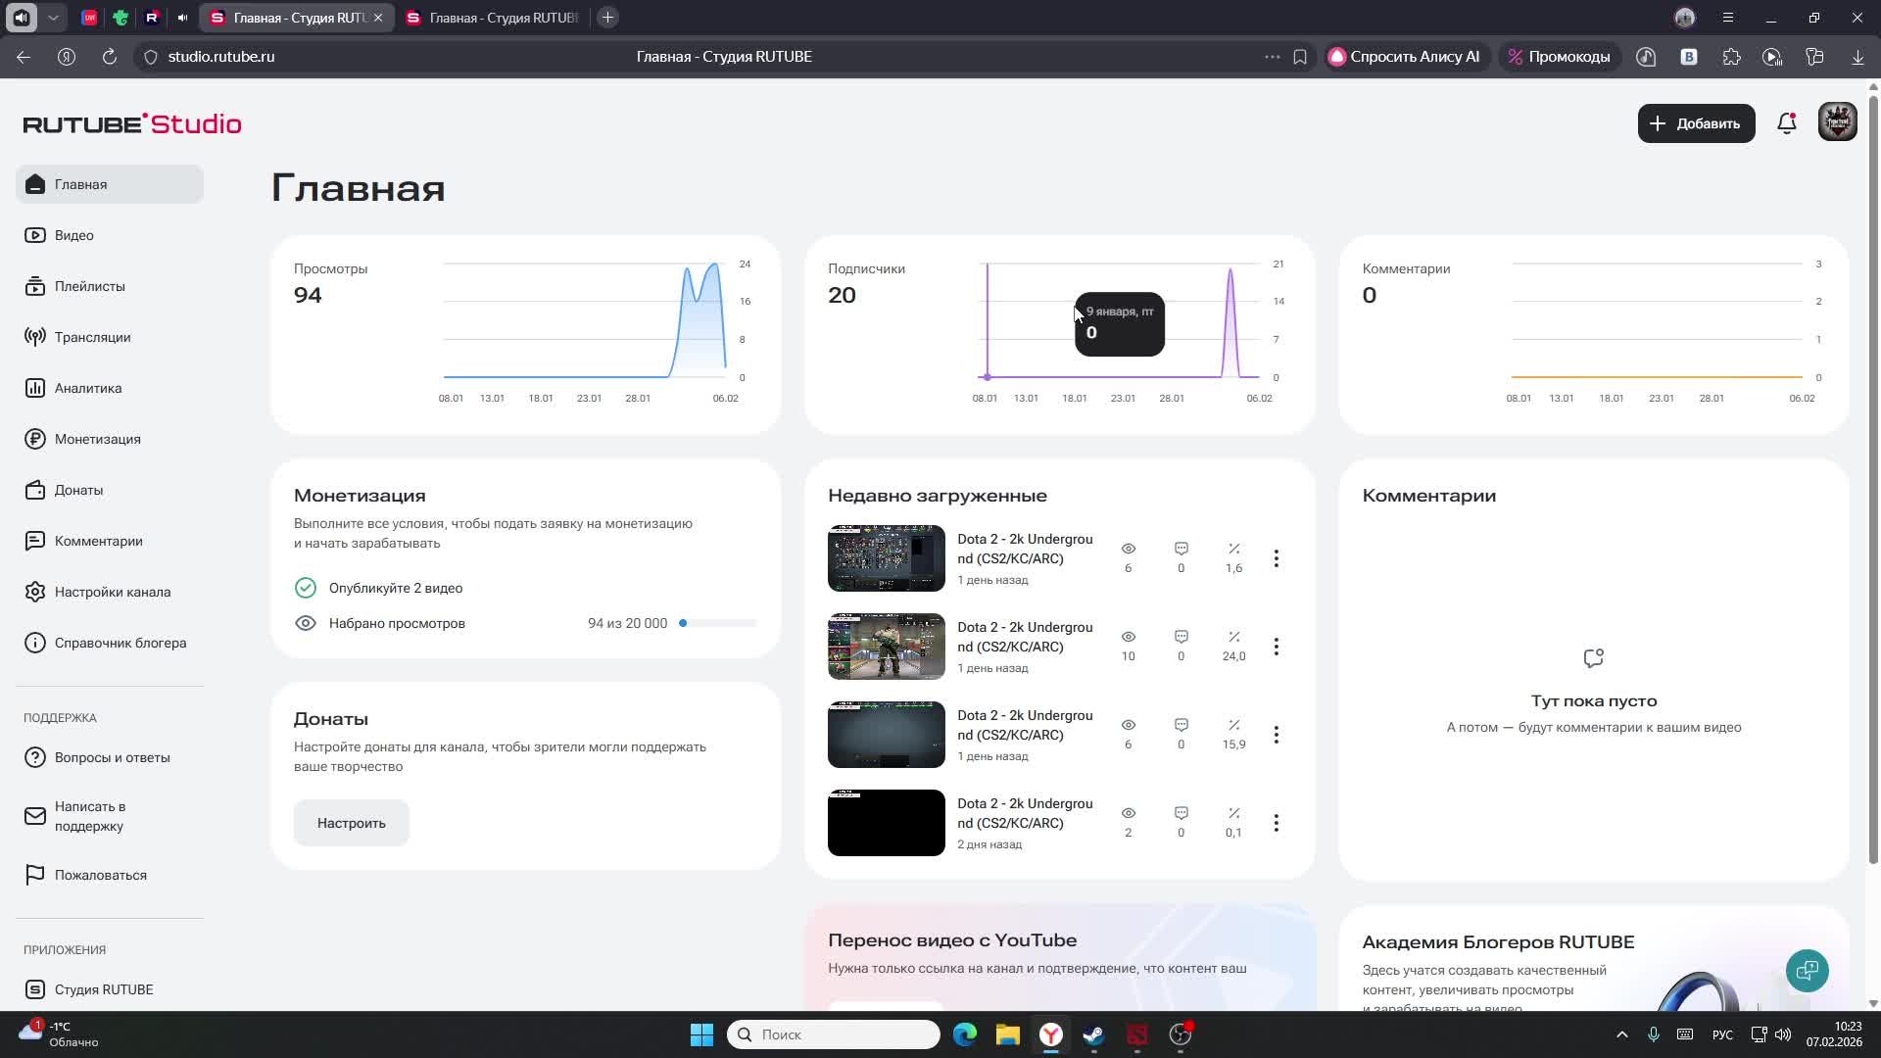The height and width of the screenshot is (1058, 1881).
Task: Switch to second Студия RUTUBE browser tab
Action: tap(493, 18)
